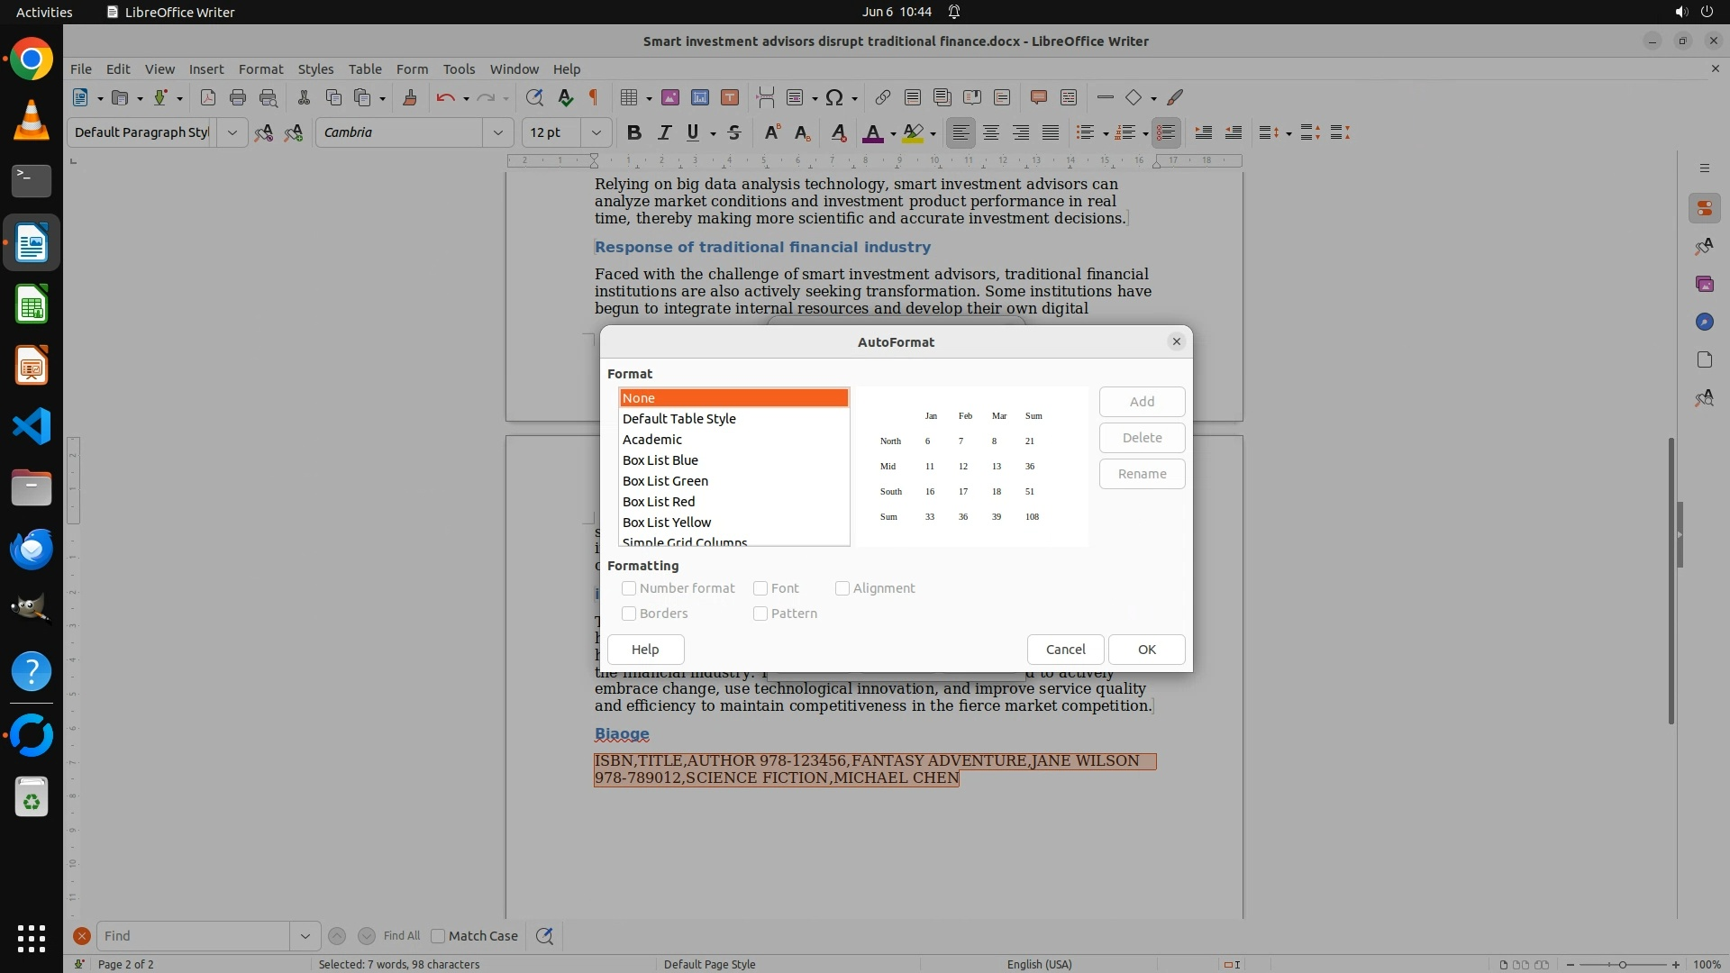Toggle formatting marks pilcrow icon
This screenshot has width=1730, height=973.
tap(594, 97)
